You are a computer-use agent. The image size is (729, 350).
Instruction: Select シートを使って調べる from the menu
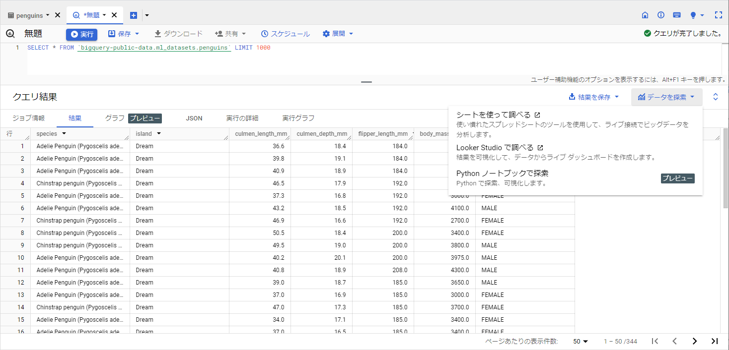[492, 114]
